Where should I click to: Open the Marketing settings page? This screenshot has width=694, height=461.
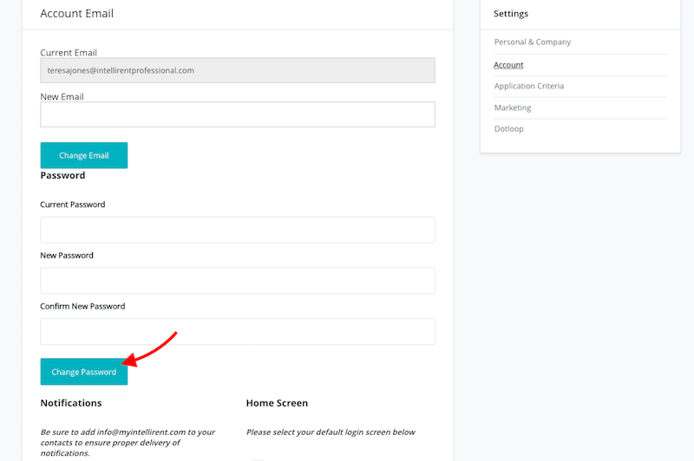click(513, 108)
